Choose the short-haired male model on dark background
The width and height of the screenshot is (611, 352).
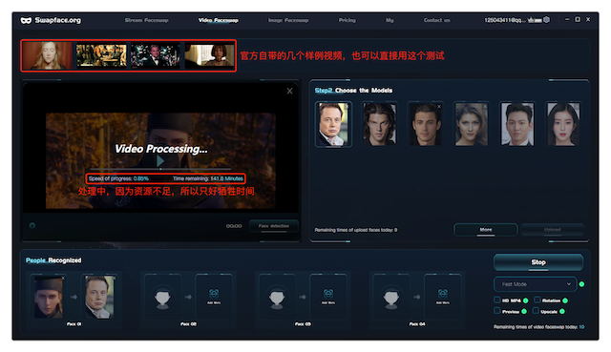425,124
